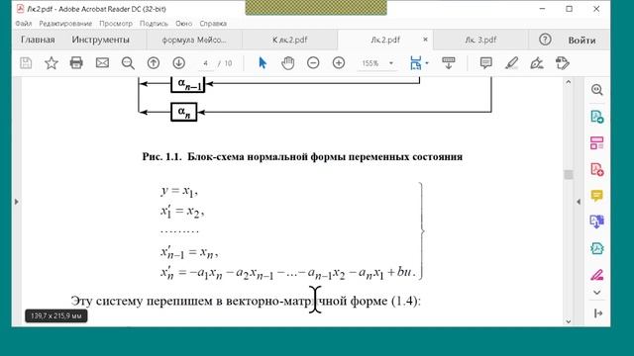Click the Войти sign-in button
The image size is (634, 356).
point(581,40)
